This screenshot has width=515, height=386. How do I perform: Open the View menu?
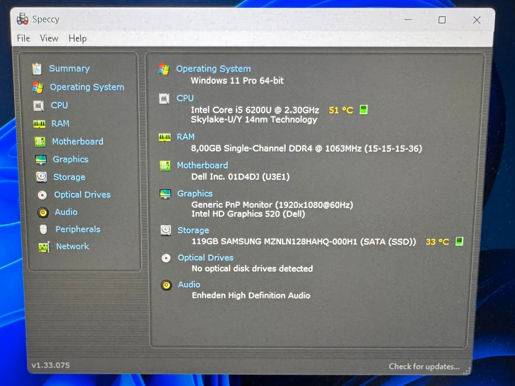(49, 39)
